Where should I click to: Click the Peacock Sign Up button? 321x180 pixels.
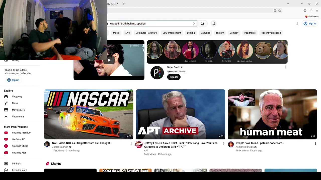pos(174,77)
